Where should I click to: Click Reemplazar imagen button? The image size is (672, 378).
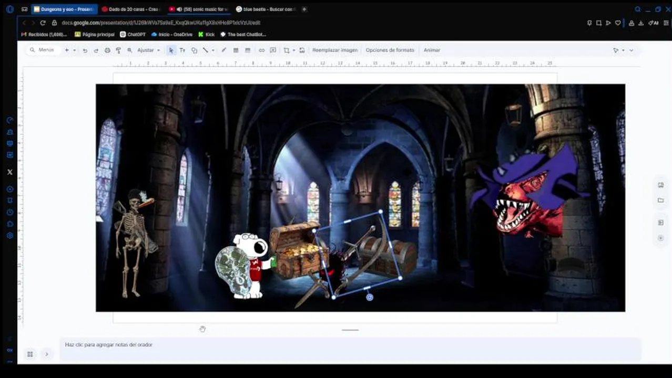(335, 50)
